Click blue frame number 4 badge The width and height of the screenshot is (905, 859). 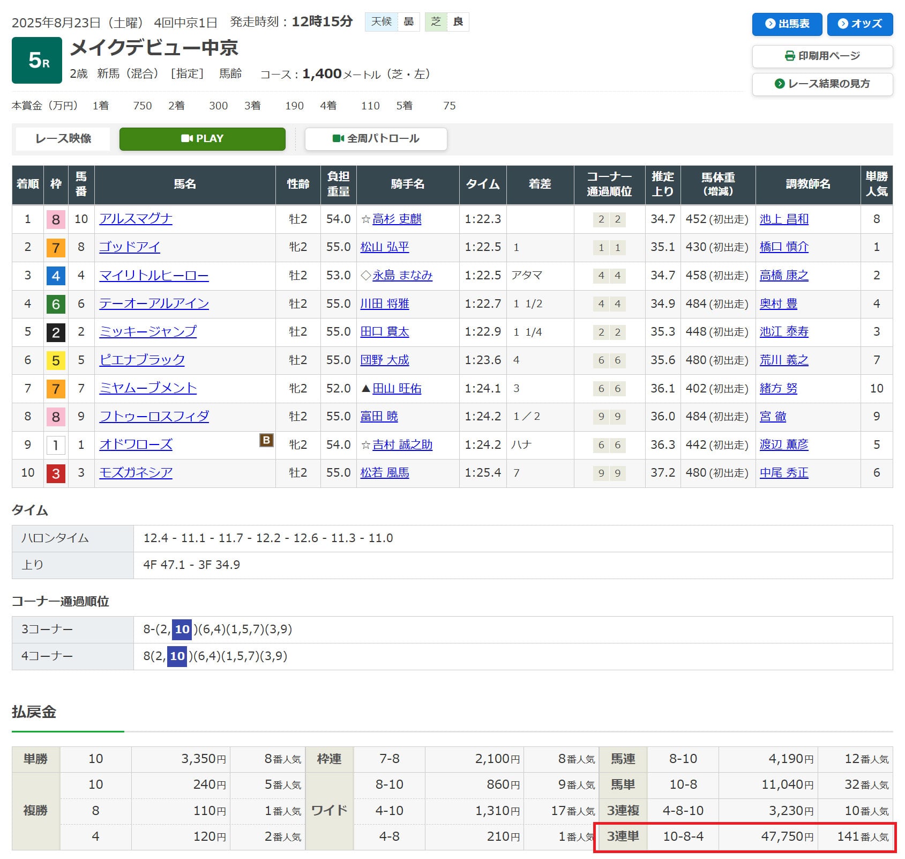56,276
